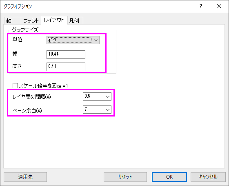
Task: Click the キャンセル button
Action: point(208,177)
